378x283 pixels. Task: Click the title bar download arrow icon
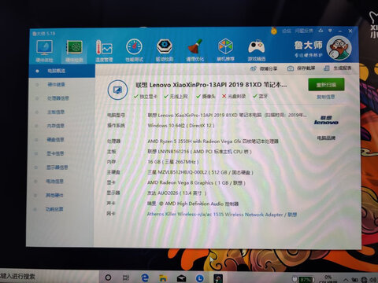(321, 31)
